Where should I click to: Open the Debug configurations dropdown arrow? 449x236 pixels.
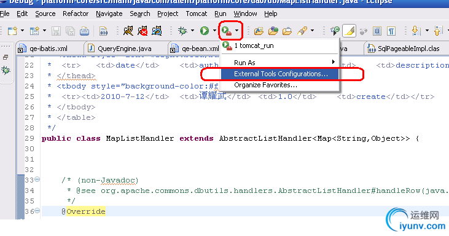tap(192, 30)
